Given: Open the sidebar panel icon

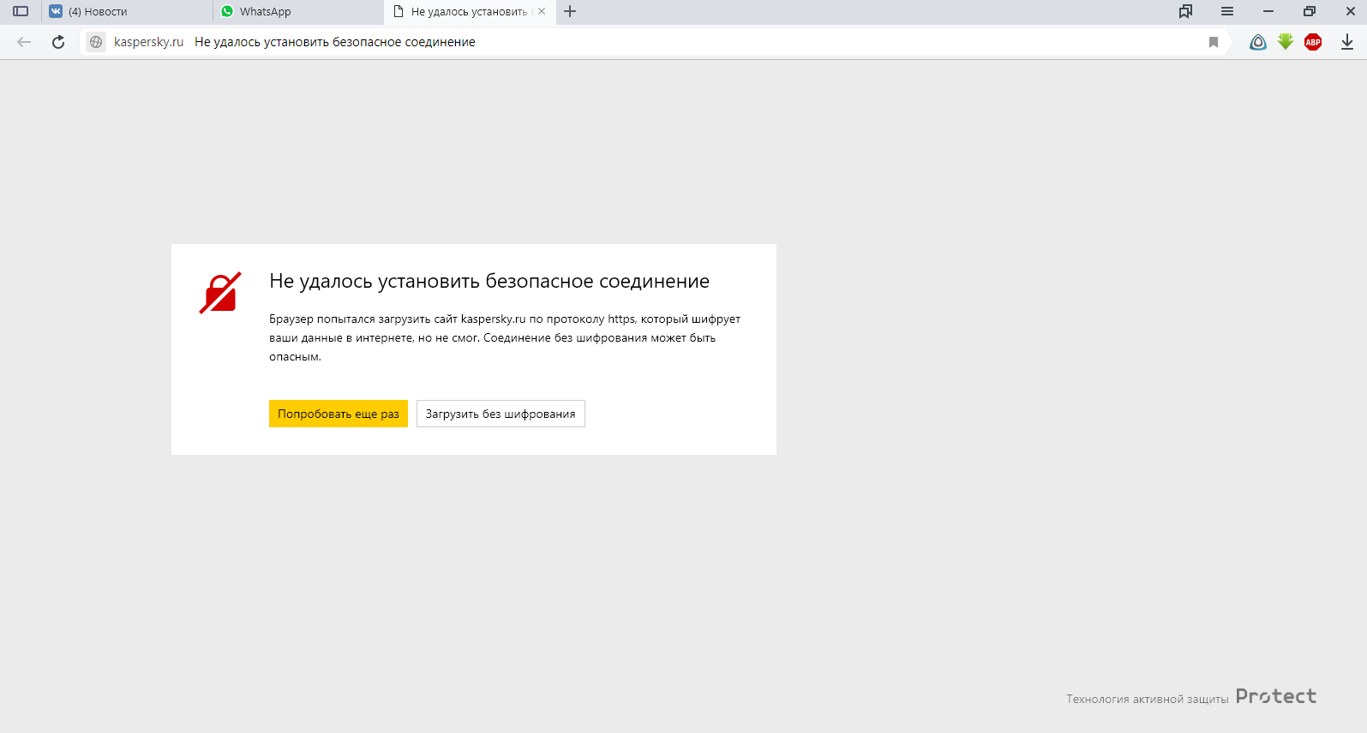Looking at the screenshot, I should (x=21, y=11).
